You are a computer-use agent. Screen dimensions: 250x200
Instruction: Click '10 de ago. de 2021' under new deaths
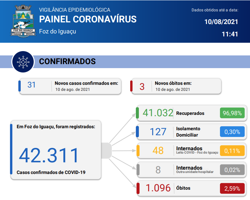[173, 89]
